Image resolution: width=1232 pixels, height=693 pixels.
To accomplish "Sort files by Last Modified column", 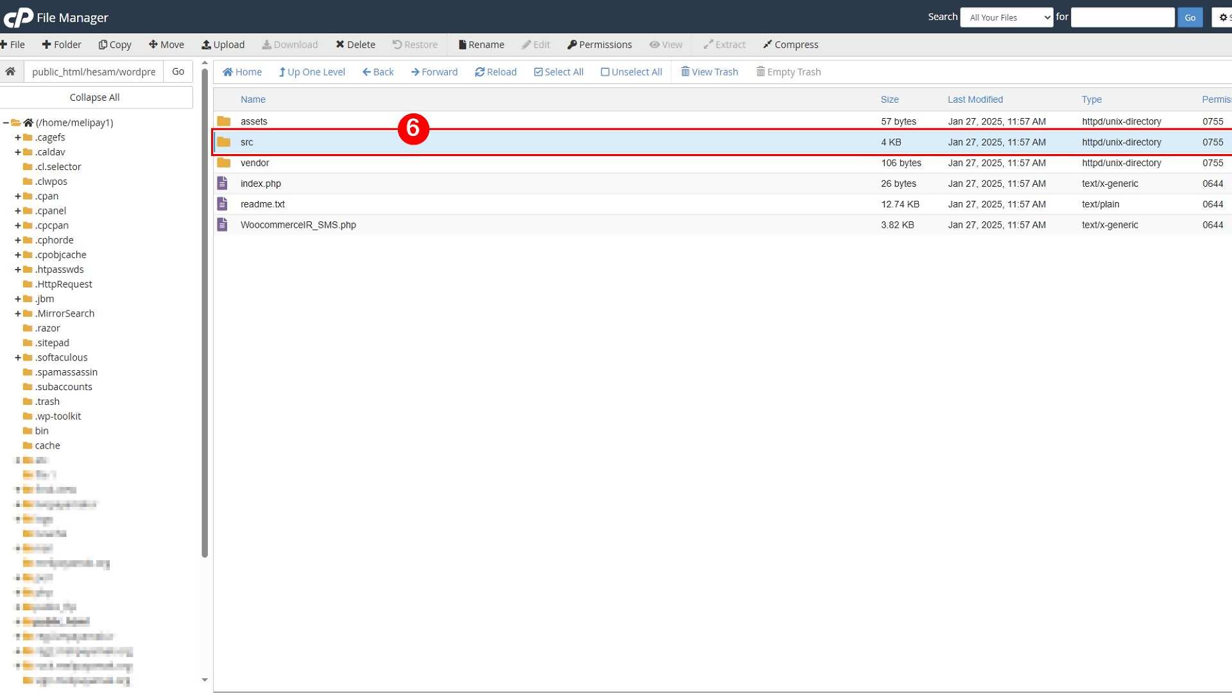I will point(975,99).
